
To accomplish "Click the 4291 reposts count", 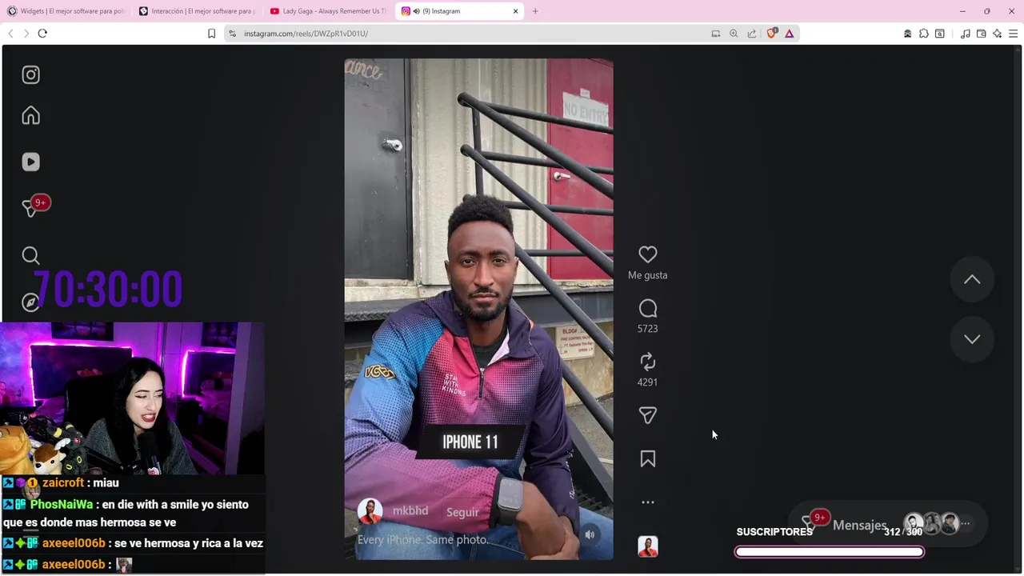I will tap(648, 382).
